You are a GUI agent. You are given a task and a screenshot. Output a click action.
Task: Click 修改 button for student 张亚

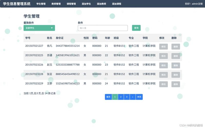(163, 75)
